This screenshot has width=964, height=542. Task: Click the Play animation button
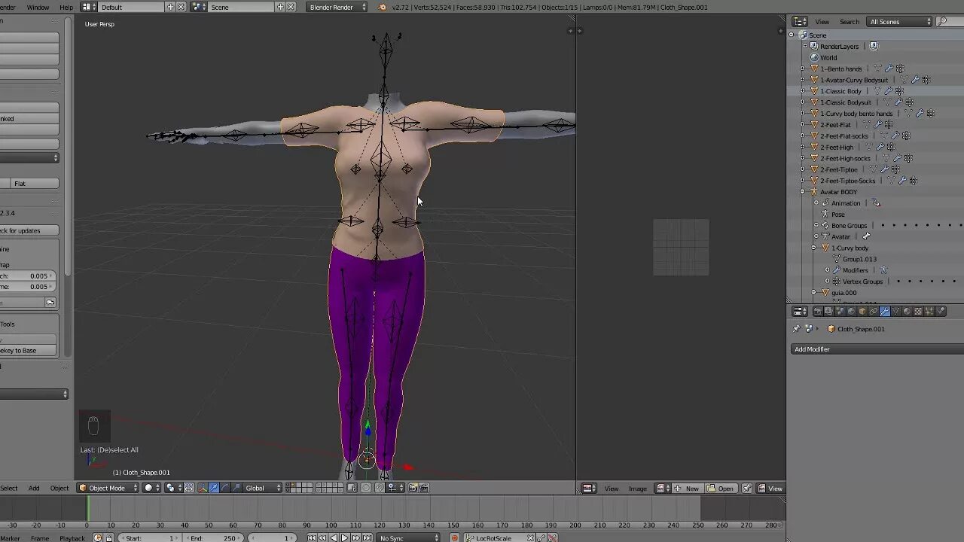[344, 538]
